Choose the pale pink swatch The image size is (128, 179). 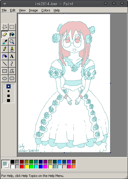(x=64, y=167)
